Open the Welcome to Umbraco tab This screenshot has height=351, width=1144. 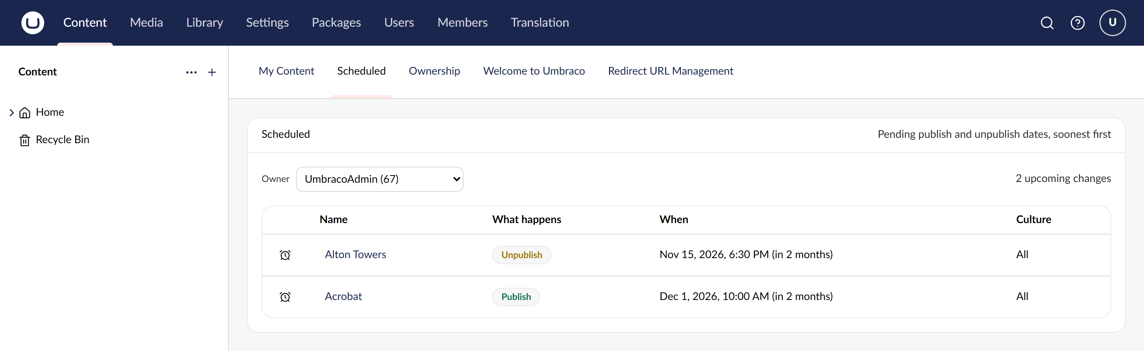coord(534,71)
